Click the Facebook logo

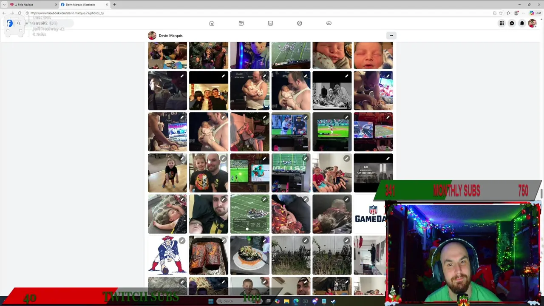click(x=9, y=23)
